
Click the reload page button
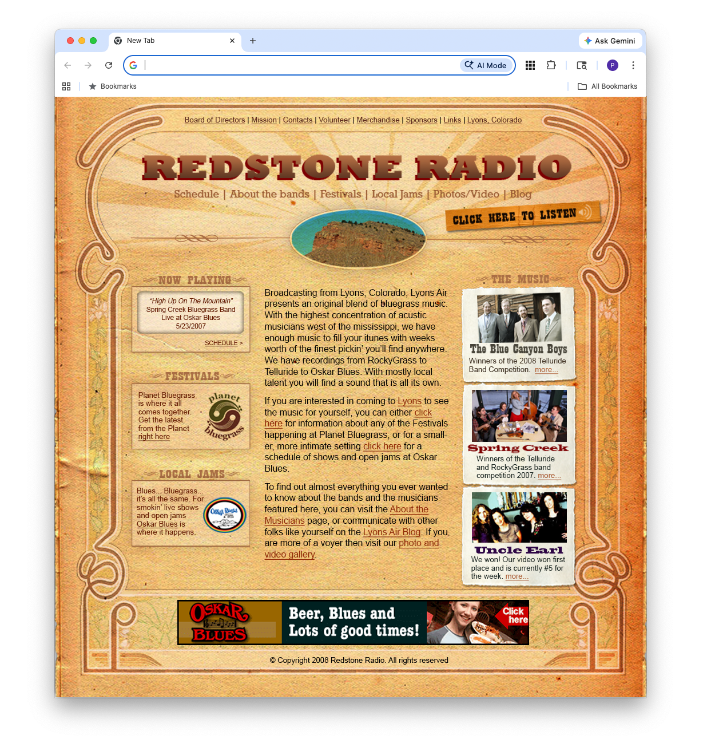tap(108, 65)
